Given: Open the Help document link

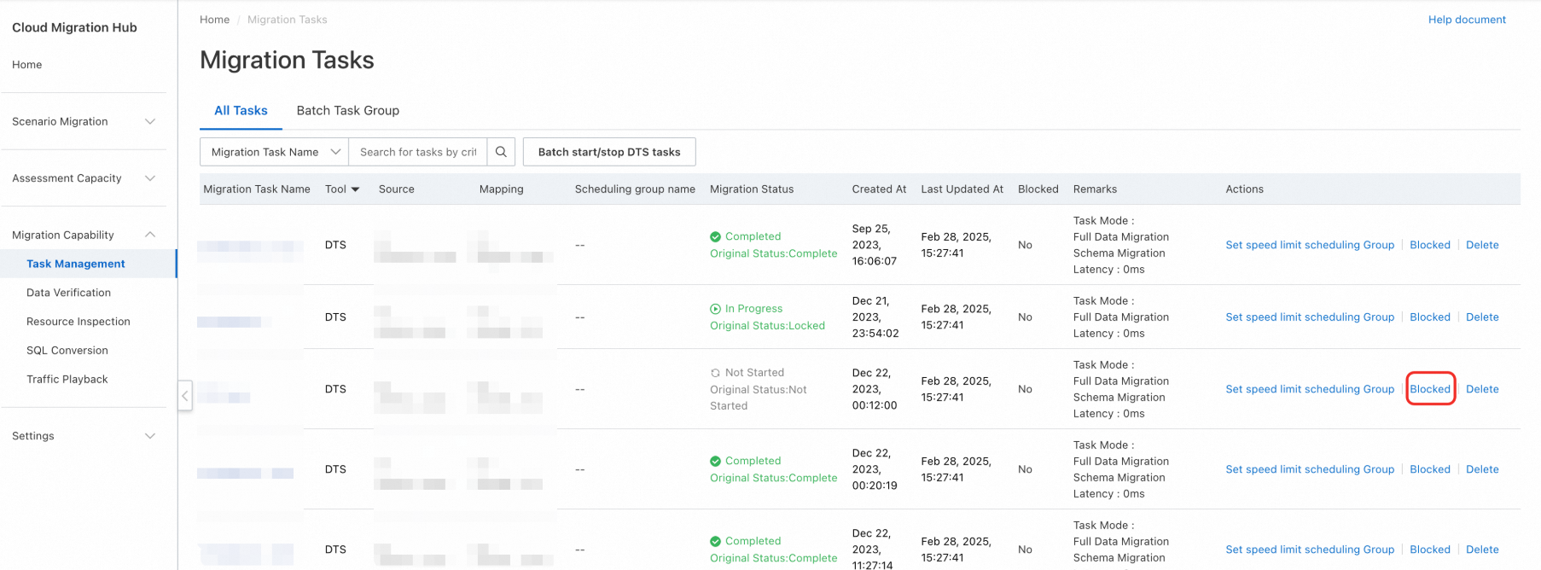Looking at the screenshot, I should [x=1467, y=20].
